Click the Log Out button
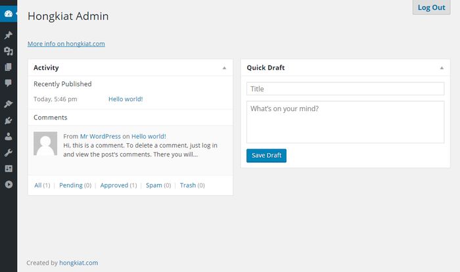Viewport: 460px width, 272px height. click(432, 7)
